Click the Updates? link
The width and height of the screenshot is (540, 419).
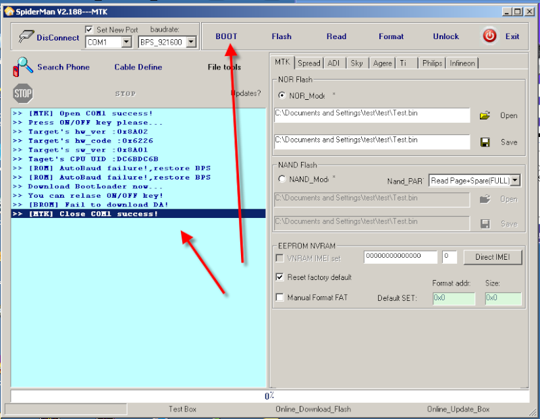(x=246, y=93)
